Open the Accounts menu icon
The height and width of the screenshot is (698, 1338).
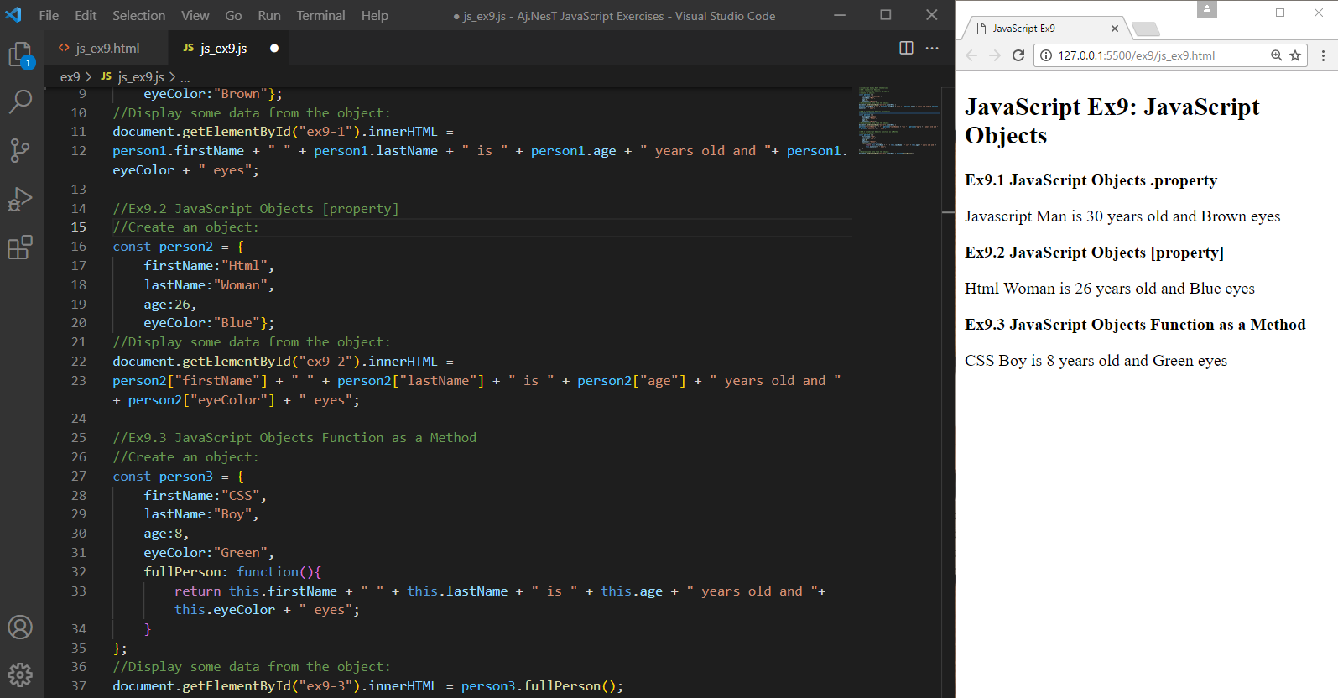click(x=20, y=628)
